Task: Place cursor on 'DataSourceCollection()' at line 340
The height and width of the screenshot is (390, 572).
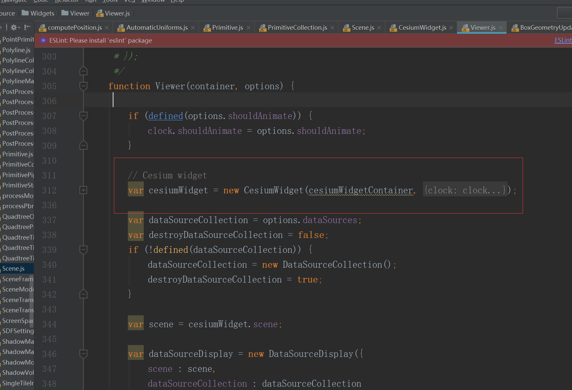Action: point(337,265)
